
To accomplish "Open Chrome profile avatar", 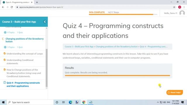I will click(x=180, y=7).
